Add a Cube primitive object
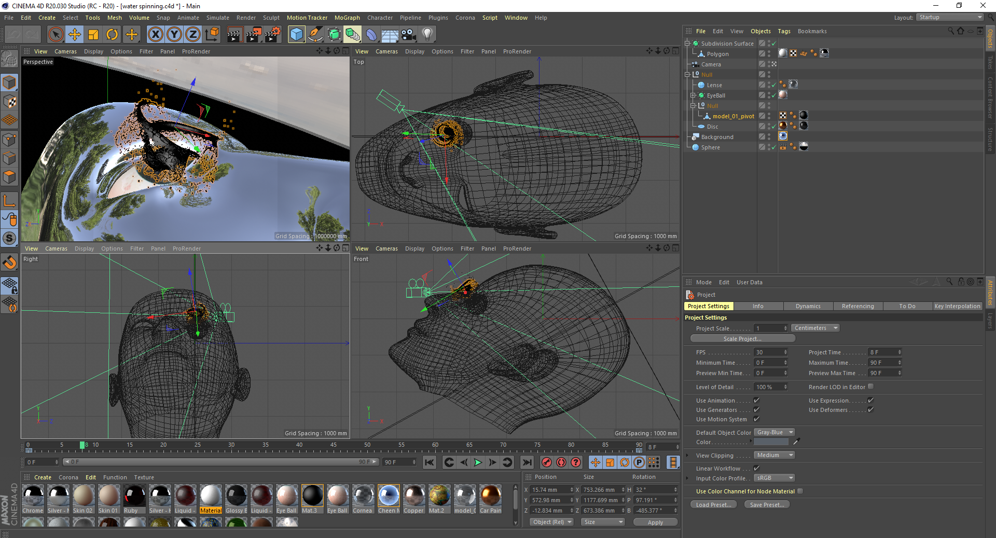Viewport: 996px width, 538px height. click(x=296, y=35)
